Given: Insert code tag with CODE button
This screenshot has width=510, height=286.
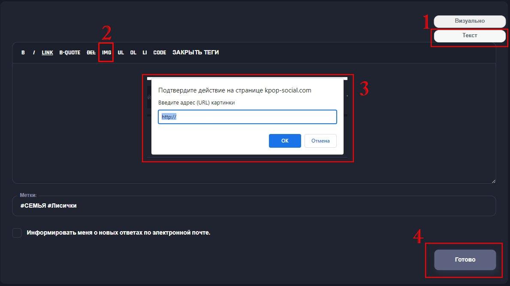Looking at the screenshot, I should point(160,53).
